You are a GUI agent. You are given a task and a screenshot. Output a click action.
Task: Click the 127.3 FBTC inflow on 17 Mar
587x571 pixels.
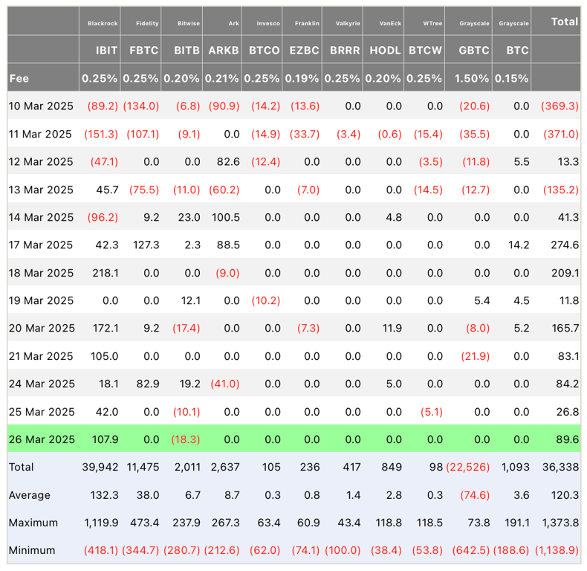coord(146,245)
